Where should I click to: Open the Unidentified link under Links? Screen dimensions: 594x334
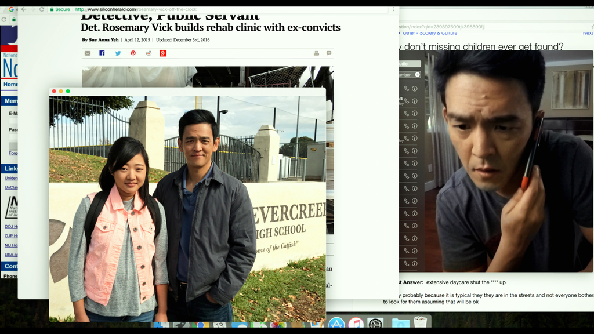click(11, 178)
